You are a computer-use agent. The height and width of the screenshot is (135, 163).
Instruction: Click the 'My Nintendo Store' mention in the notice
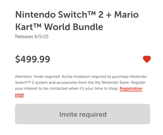click(x=112, y=82)
